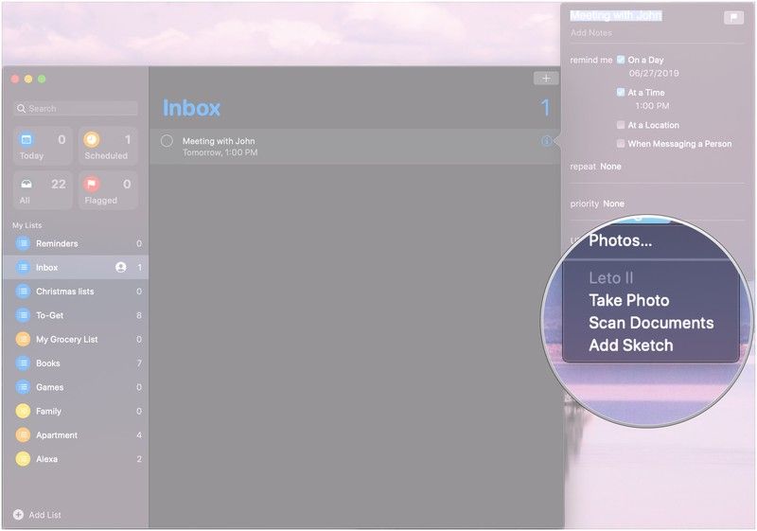757x531 pixels.
Task: Choose Take Photo from the menu
Action: 628,301
